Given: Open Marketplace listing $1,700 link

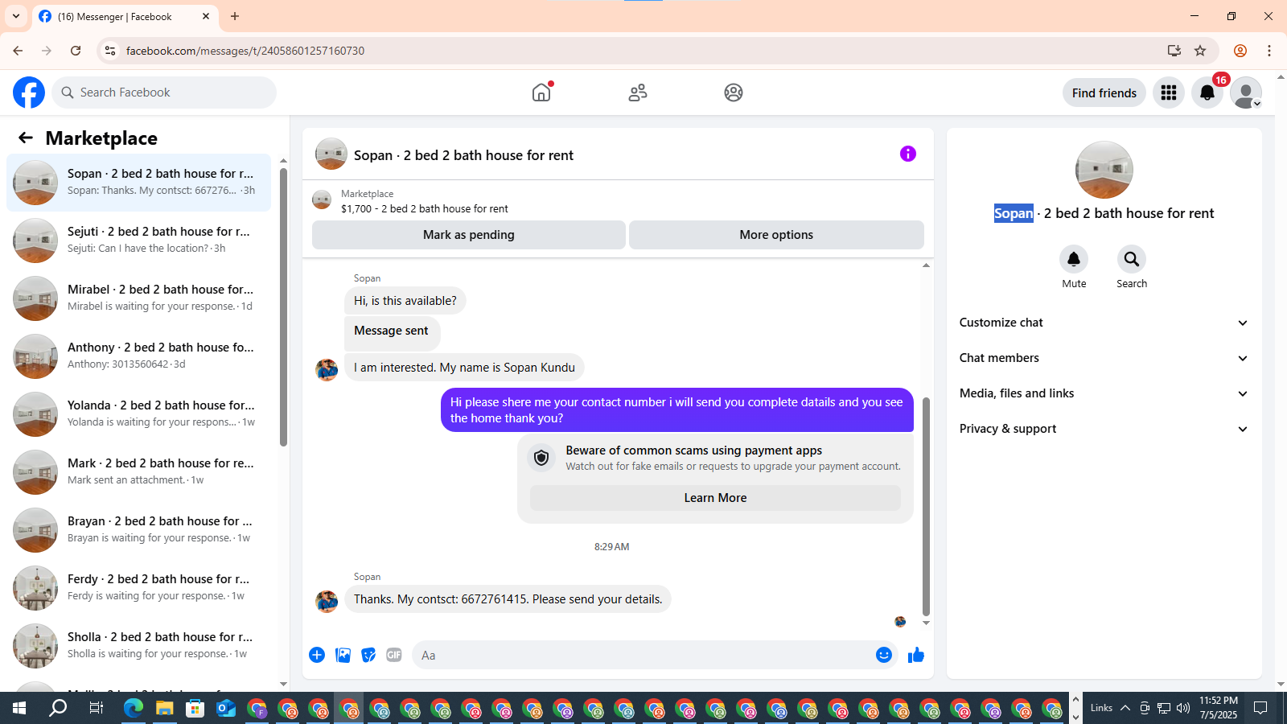Looking at the screenshot, I should tap(425, 208).
